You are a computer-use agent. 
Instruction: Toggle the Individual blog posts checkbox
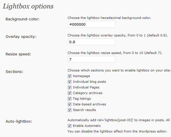point(69,82)
